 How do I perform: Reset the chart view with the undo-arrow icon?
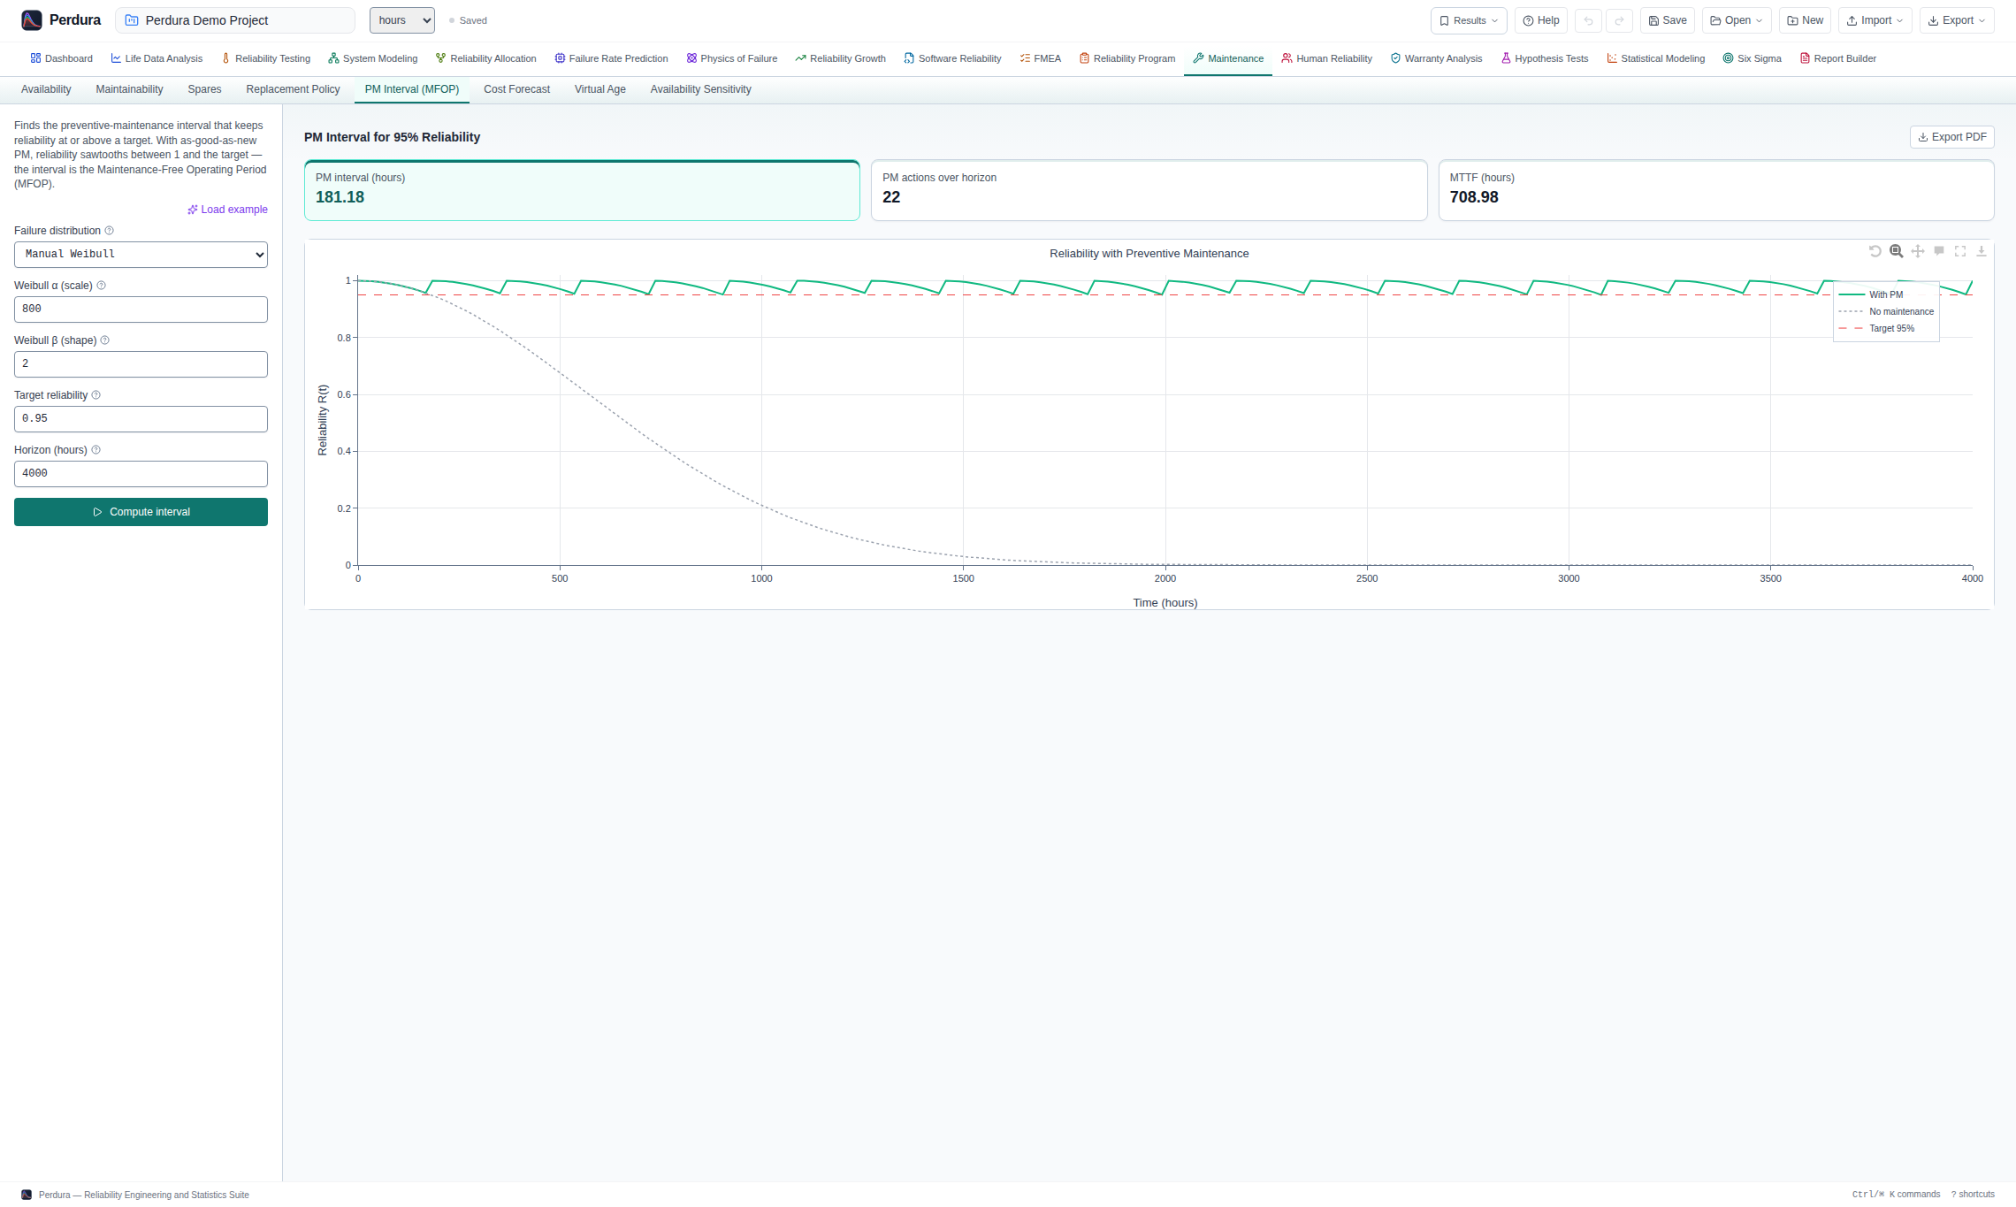point(1875,251)
